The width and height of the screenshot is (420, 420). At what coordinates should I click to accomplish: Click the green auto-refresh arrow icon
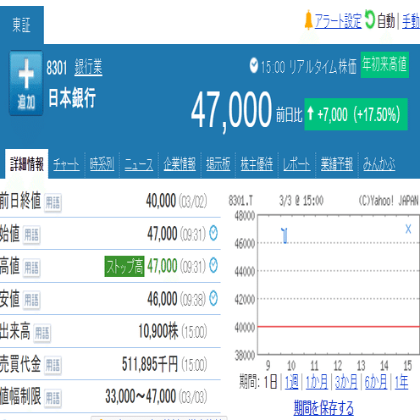tap(369, 19)
